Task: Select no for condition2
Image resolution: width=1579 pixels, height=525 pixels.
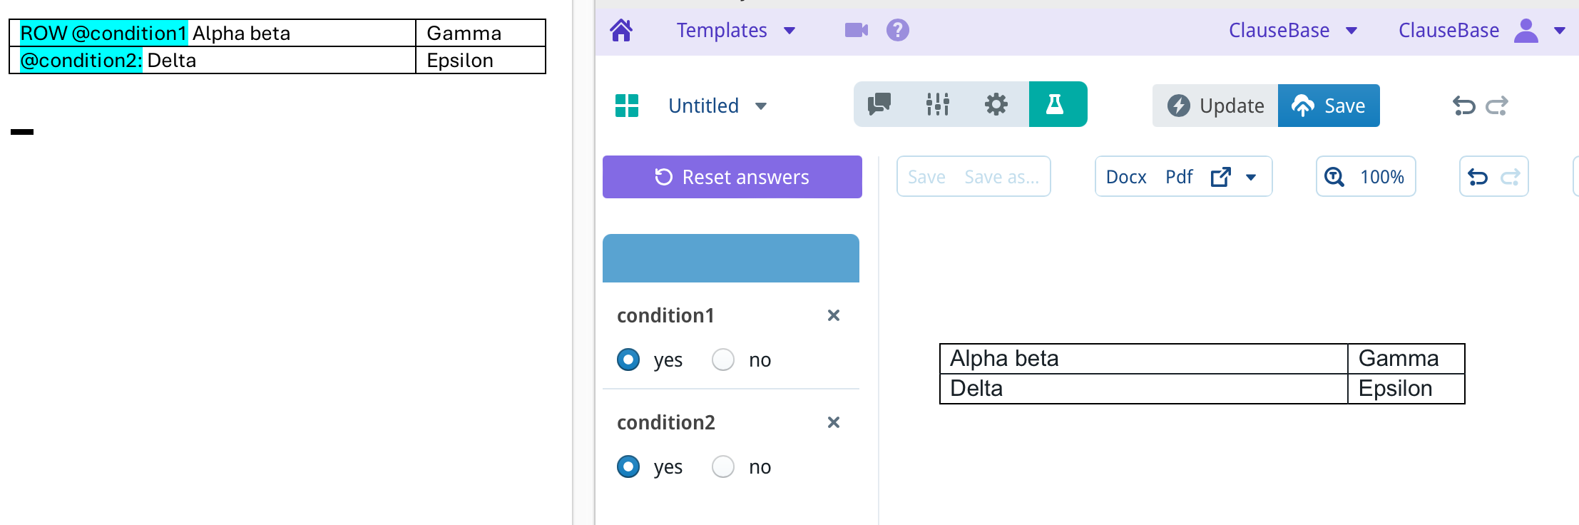Action: click(723, 467)
